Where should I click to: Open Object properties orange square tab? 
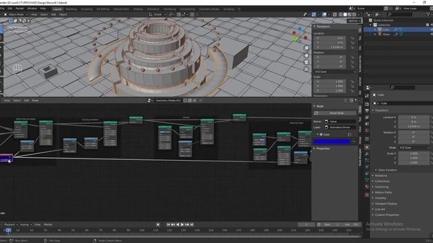367,147
